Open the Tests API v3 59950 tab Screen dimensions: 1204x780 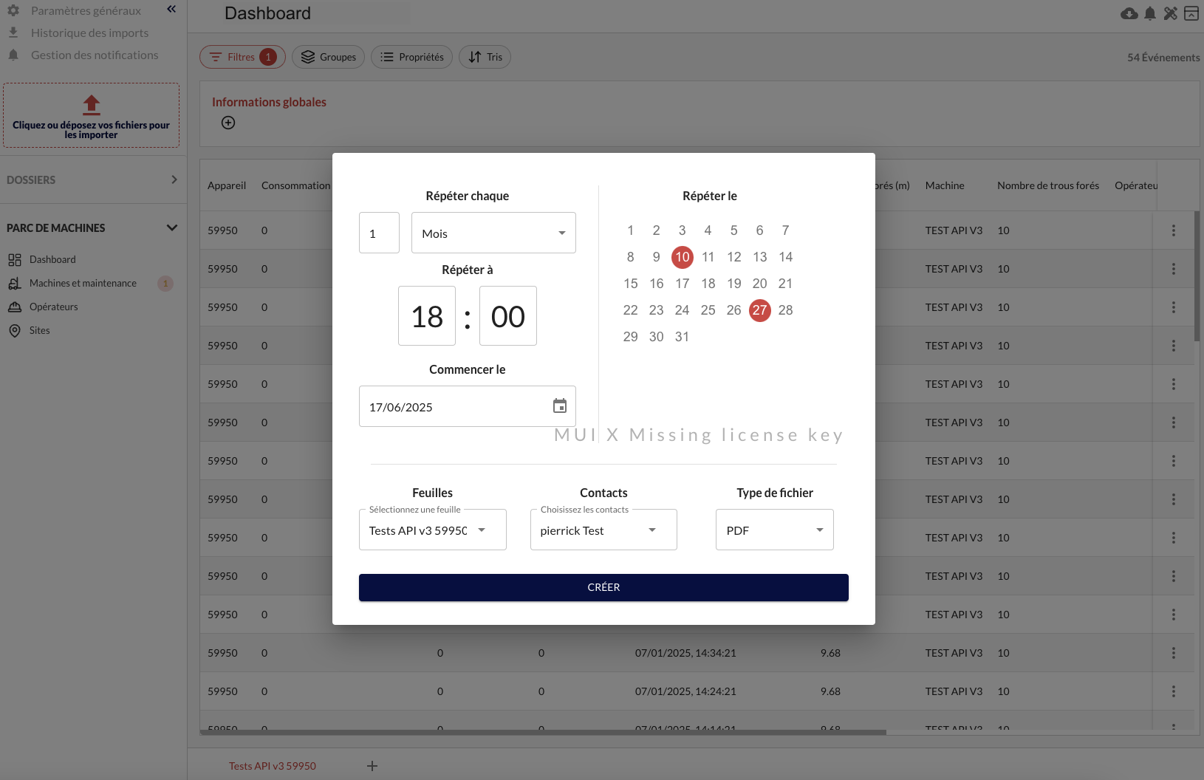[x=273, y=766]
